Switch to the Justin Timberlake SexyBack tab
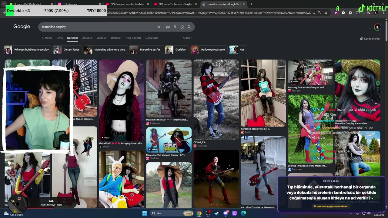Image resolution: width=388 pixels, height=218 pixels. pos(176,4)
